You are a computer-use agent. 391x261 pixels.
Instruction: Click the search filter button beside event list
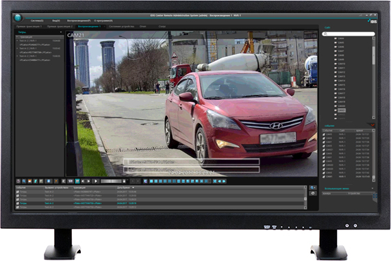(x=313, y=188)
